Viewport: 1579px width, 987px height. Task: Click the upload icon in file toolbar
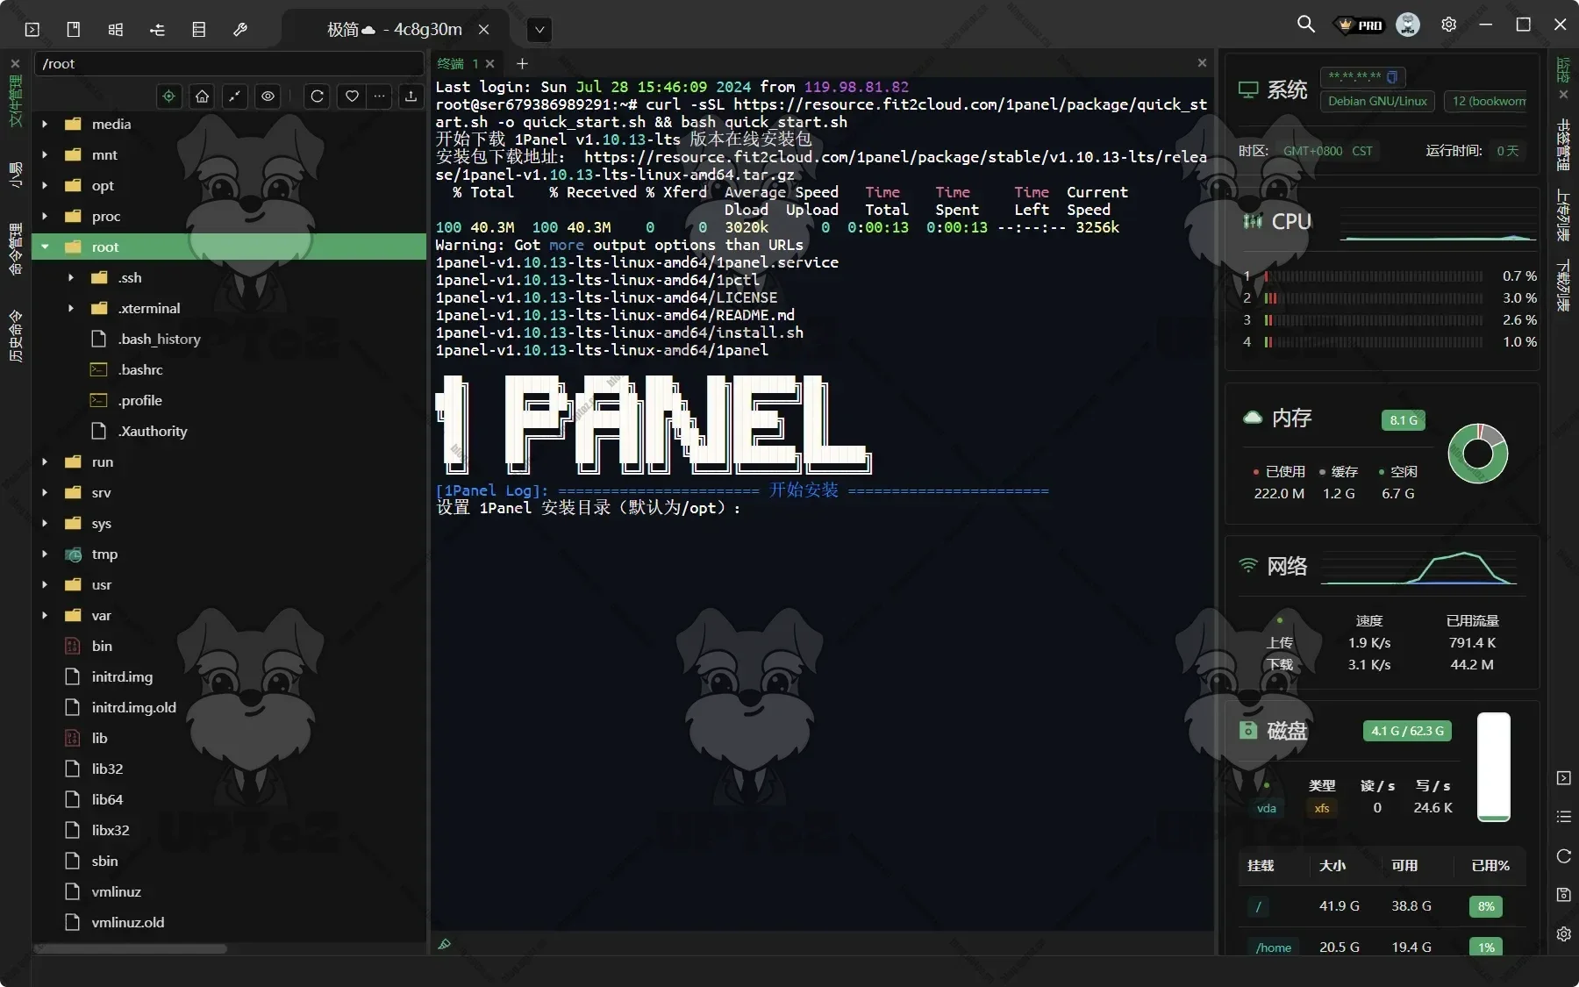[411, 97]
